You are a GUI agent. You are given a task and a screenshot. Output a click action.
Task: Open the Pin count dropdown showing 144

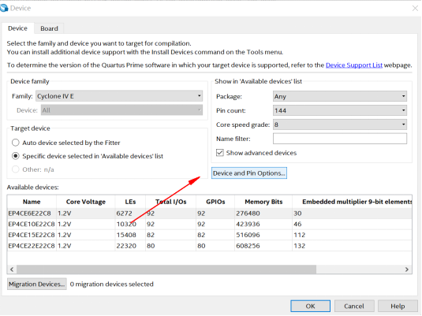340,110
